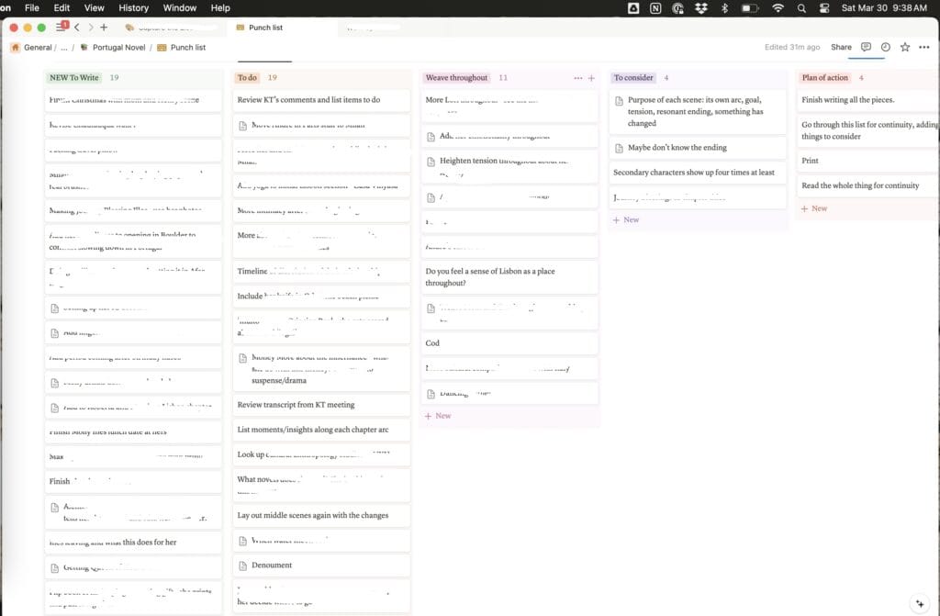Click the Dropbox menu bar icon
This screenshot has width=940, height=616.
coord(702,7)
